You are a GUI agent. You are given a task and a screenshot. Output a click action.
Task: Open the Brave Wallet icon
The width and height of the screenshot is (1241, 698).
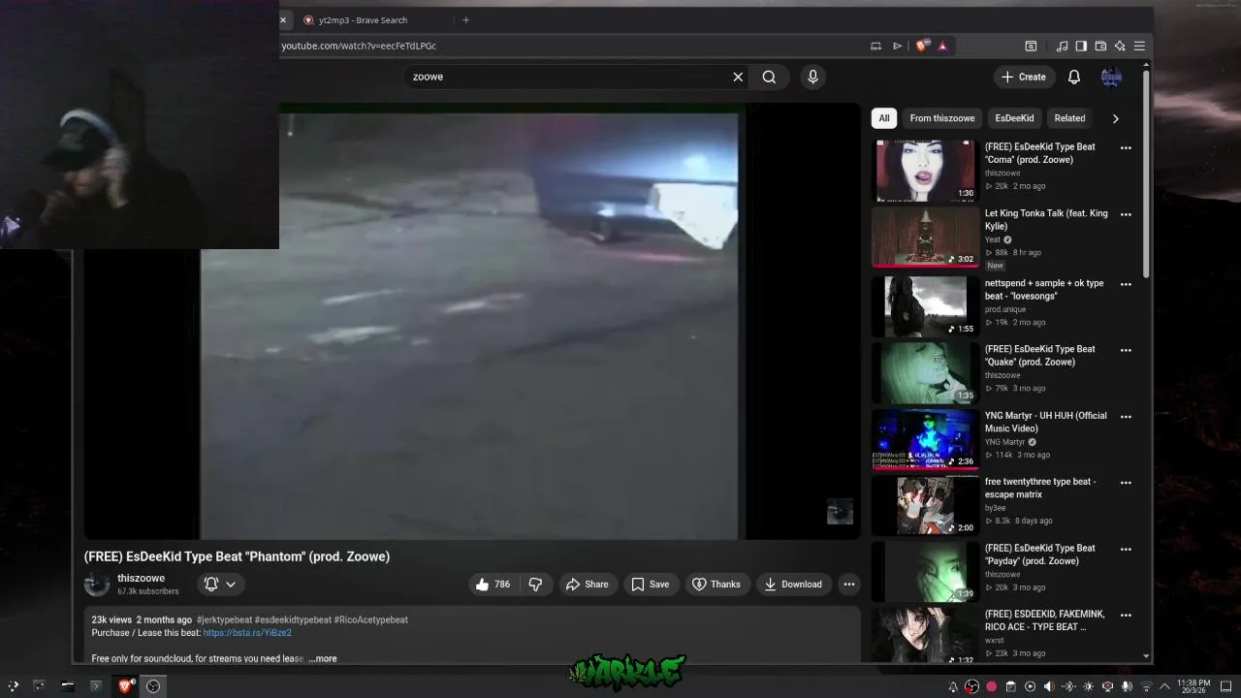pyautogui.click(x=1100, y=46)
